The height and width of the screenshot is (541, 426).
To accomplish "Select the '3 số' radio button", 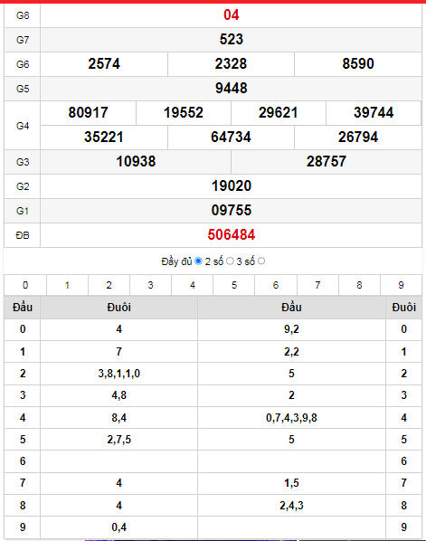I will pos(261,261).
